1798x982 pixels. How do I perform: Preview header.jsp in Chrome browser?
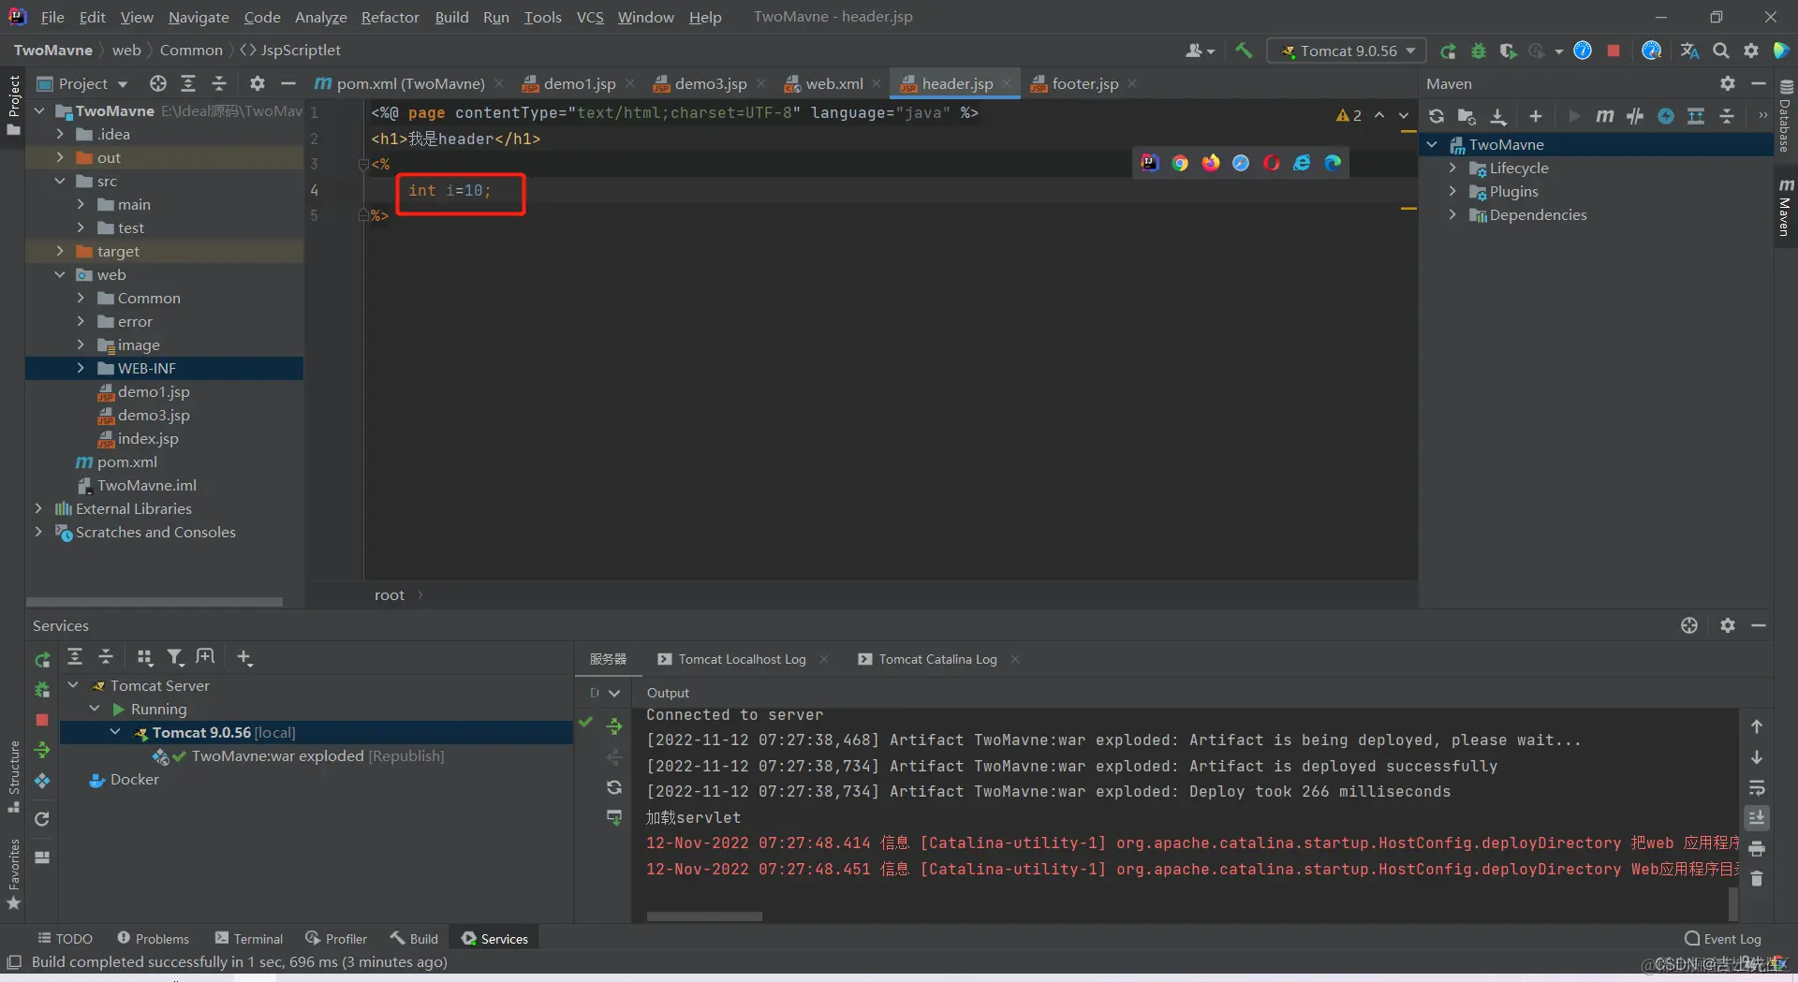click(1180, 163)
